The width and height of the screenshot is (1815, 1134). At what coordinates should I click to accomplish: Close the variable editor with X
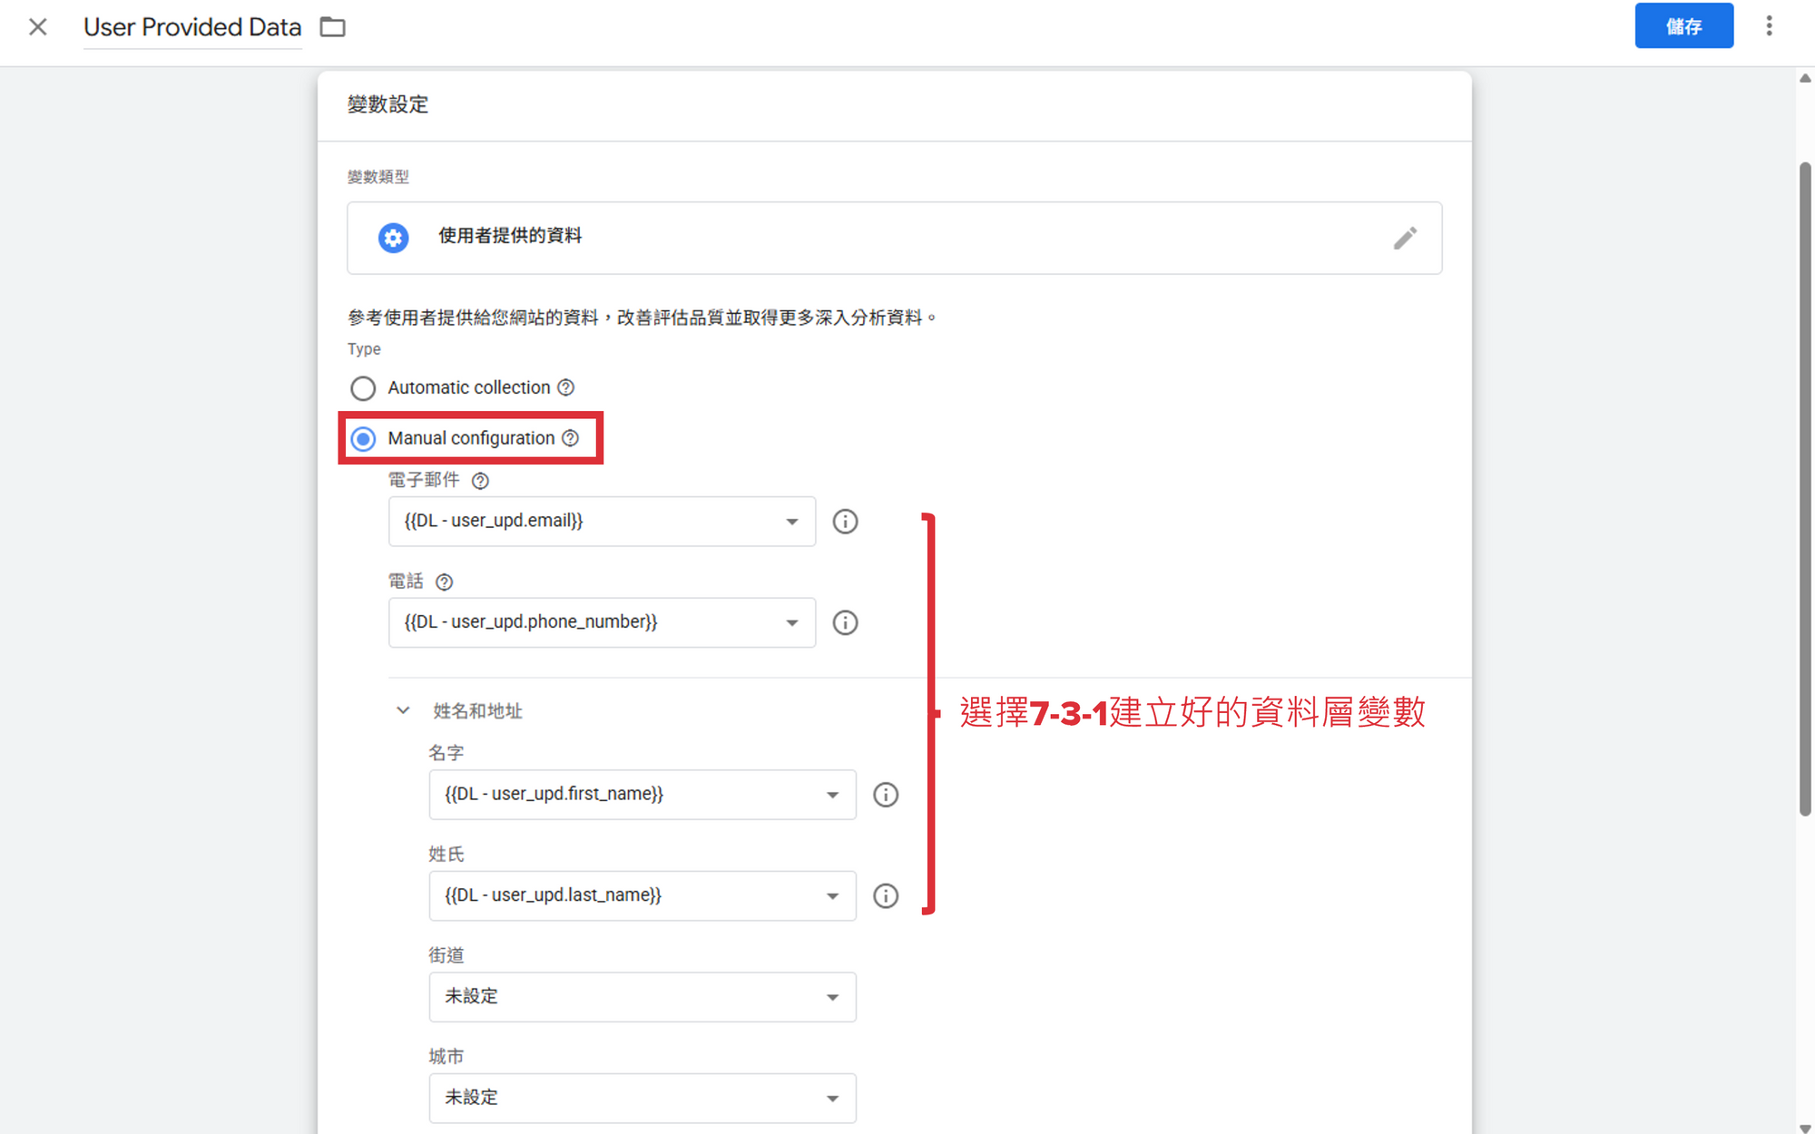37,27
